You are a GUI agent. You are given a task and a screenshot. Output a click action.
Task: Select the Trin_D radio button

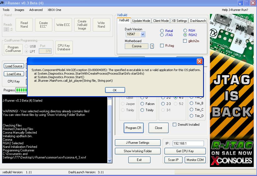click(191, 116)
